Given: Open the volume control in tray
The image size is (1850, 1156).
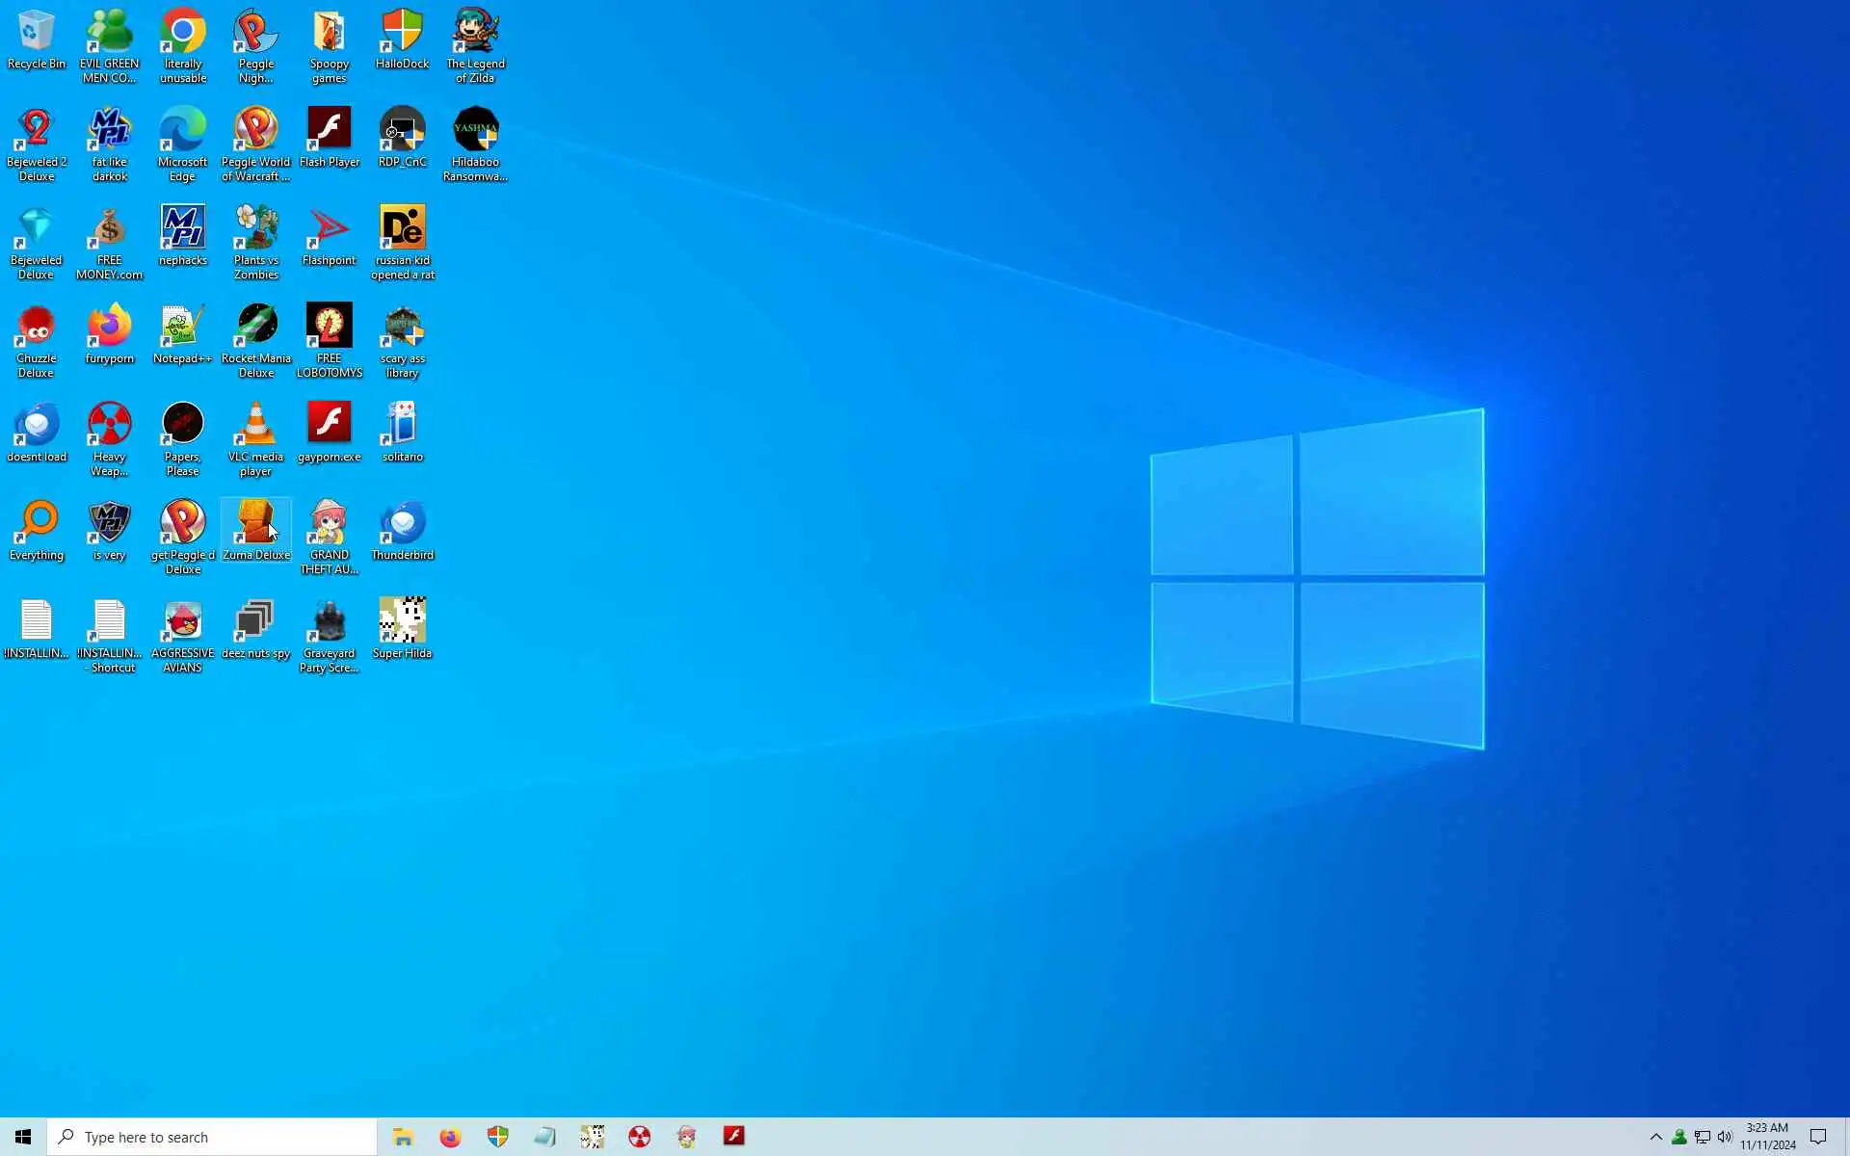Looking at the screenshot, I should point(1725,1137).
